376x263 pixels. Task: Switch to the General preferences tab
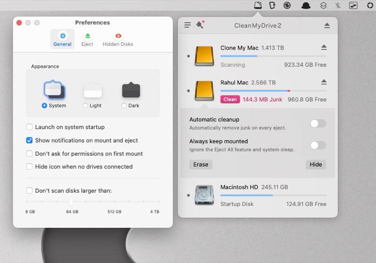point(62,39)
